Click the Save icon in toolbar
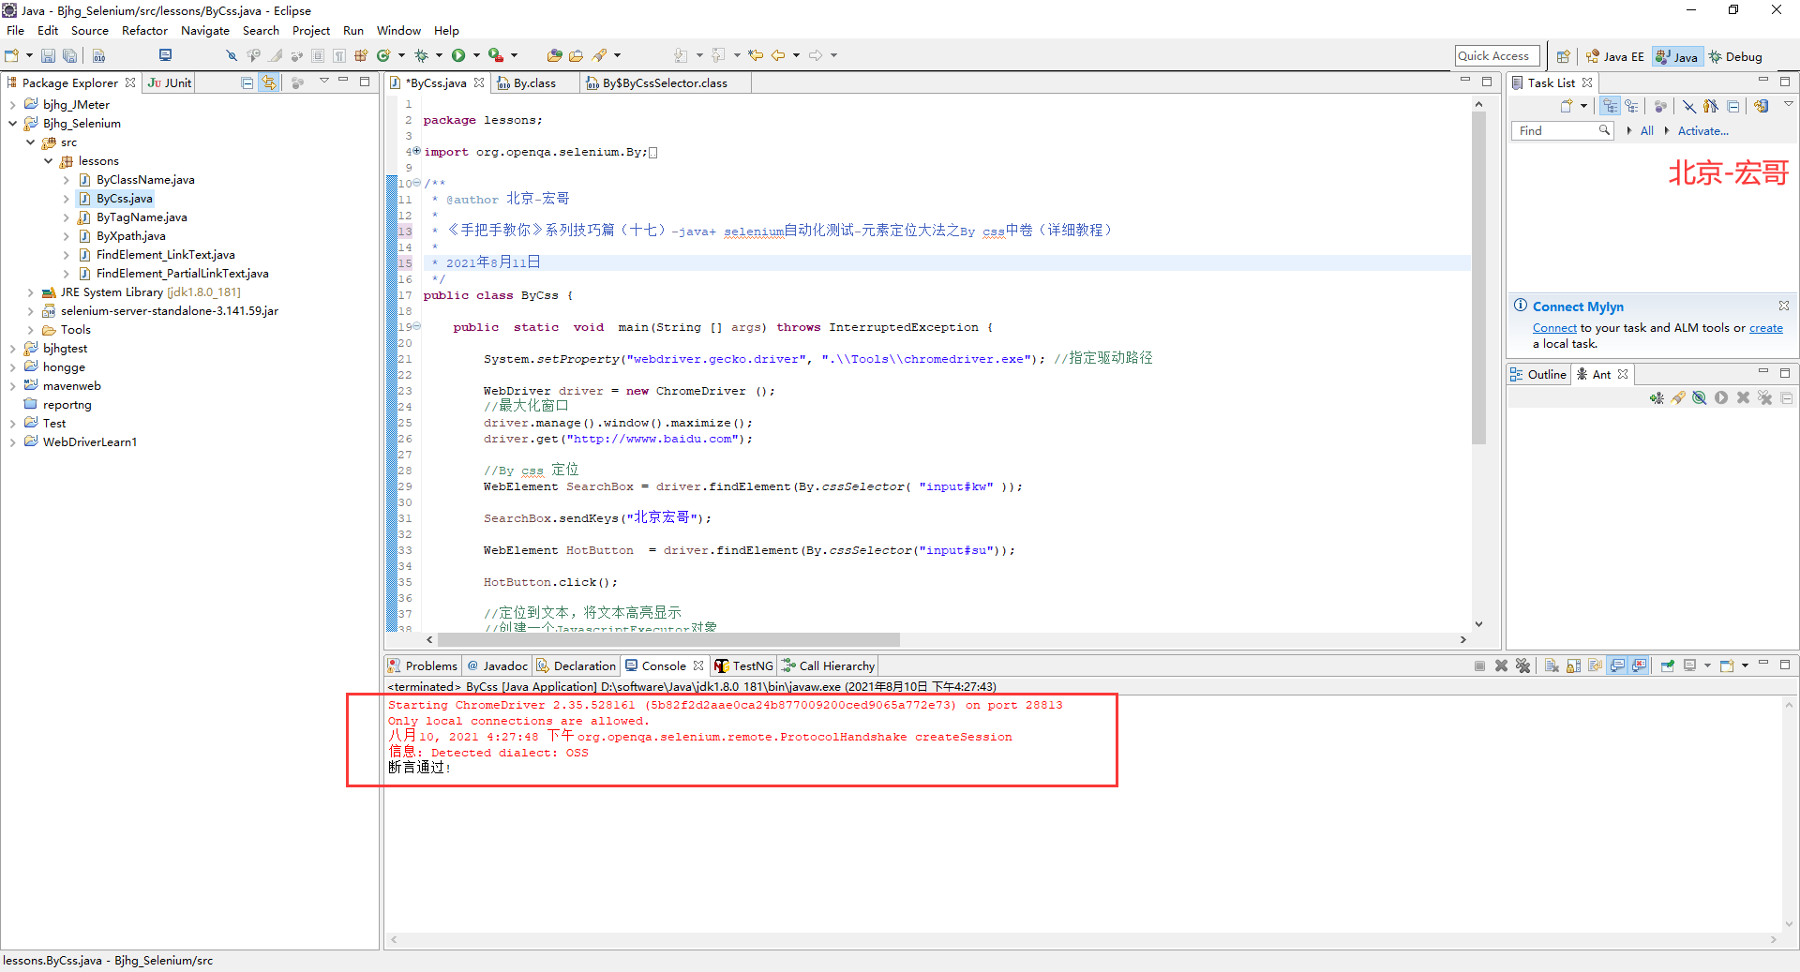1800x972 pixels. click(x=48, y=56)
